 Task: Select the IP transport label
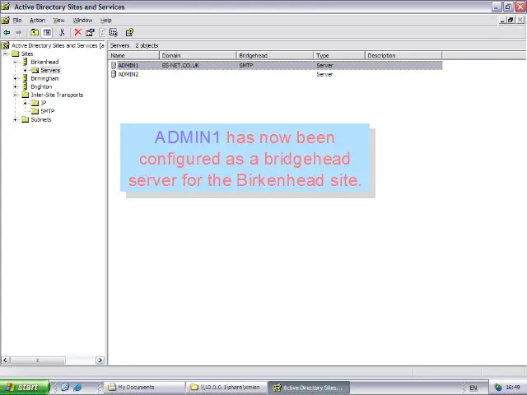pos(44,103)
